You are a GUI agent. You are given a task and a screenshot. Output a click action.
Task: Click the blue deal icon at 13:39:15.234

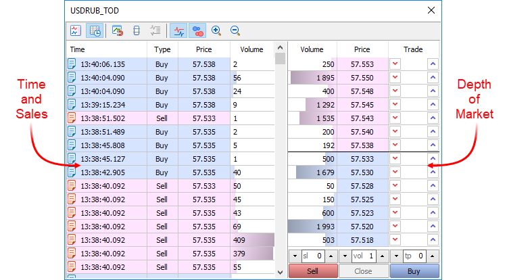click(x=72, y=104)
